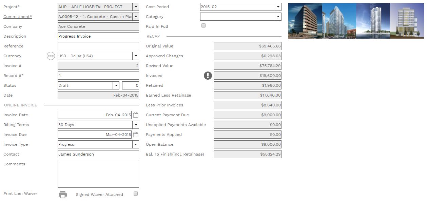Click into the Reference input field
The width and height of the screenshot is (427, 203).
98,46
